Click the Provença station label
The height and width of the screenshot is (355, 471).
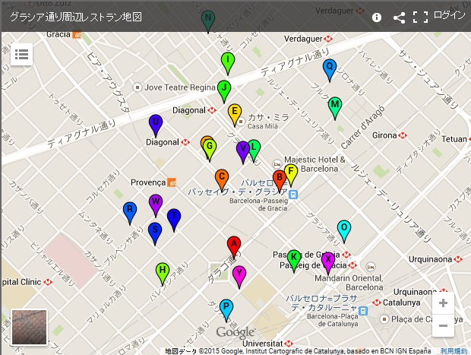pos(148,182)
